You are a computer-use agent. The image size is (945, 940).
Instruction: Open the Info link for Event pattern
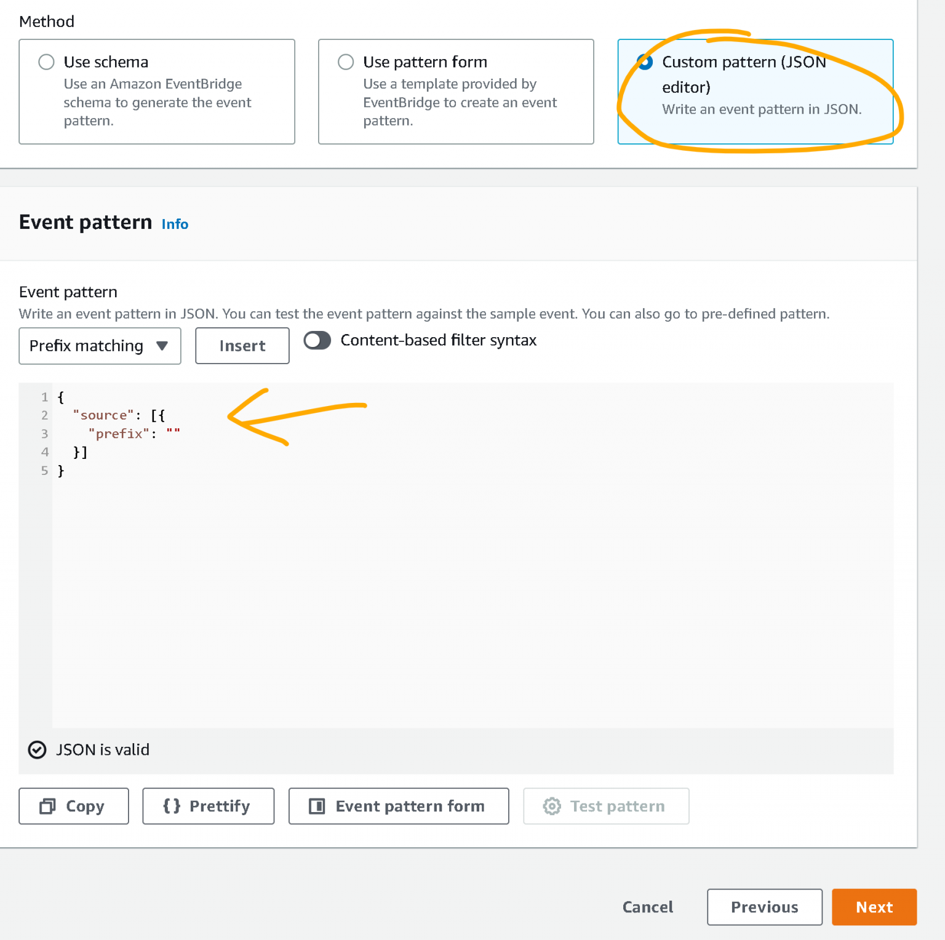pyautogui.click(x=175, y=224)
